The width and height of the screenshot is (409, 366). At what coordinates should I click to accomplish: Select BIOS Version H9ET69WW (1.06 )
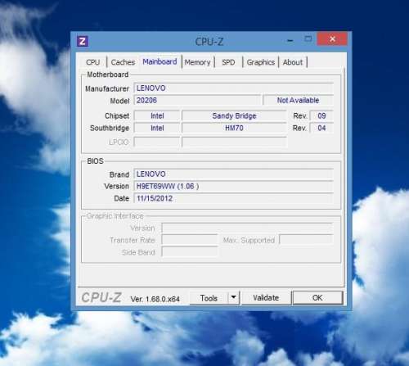coord(234,186)
